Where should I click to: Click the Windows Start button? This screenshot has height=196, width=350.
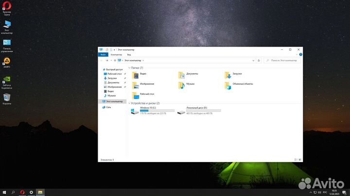point(4,192)
